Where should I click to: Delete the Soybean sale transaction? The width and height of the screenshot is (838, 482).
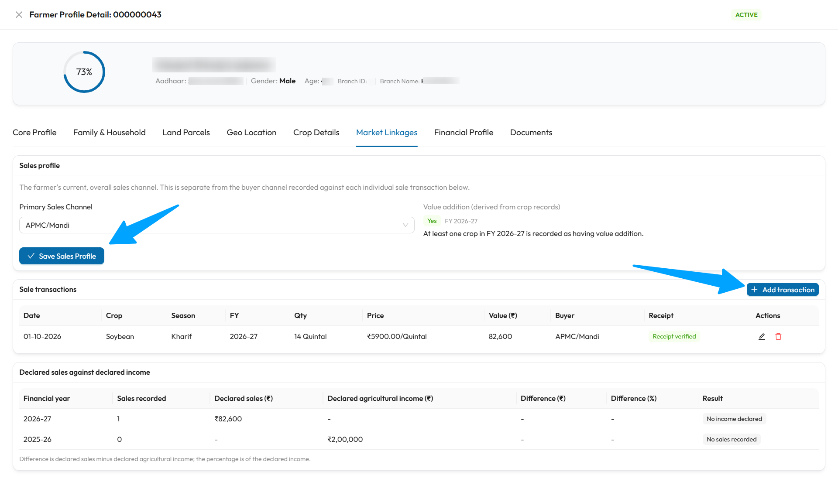[778, 336]
